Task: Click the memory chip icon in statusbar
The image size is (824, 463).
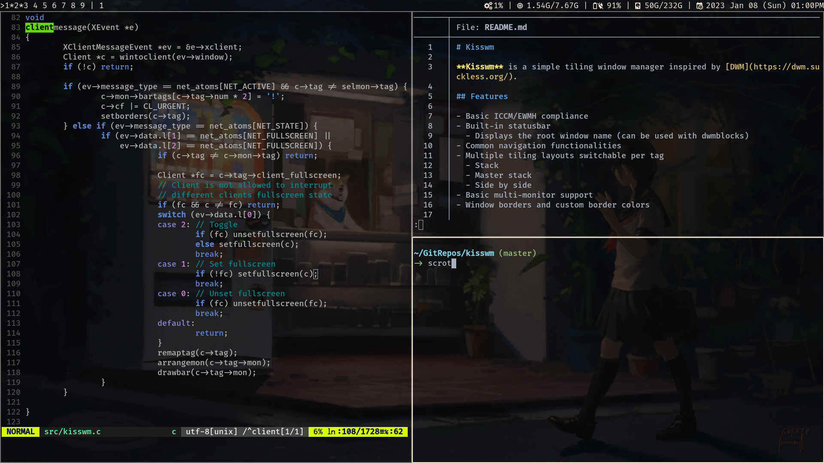Action: 520,6
